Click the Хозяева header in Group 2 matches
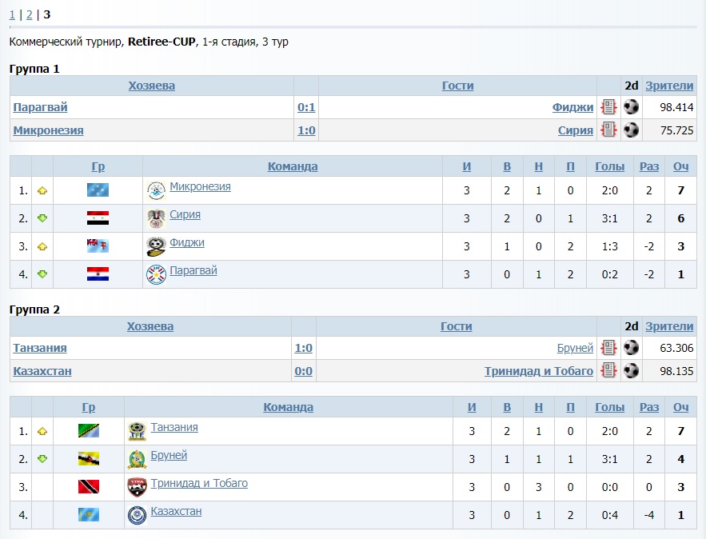706x539 pixels. (x=150, y=326)
